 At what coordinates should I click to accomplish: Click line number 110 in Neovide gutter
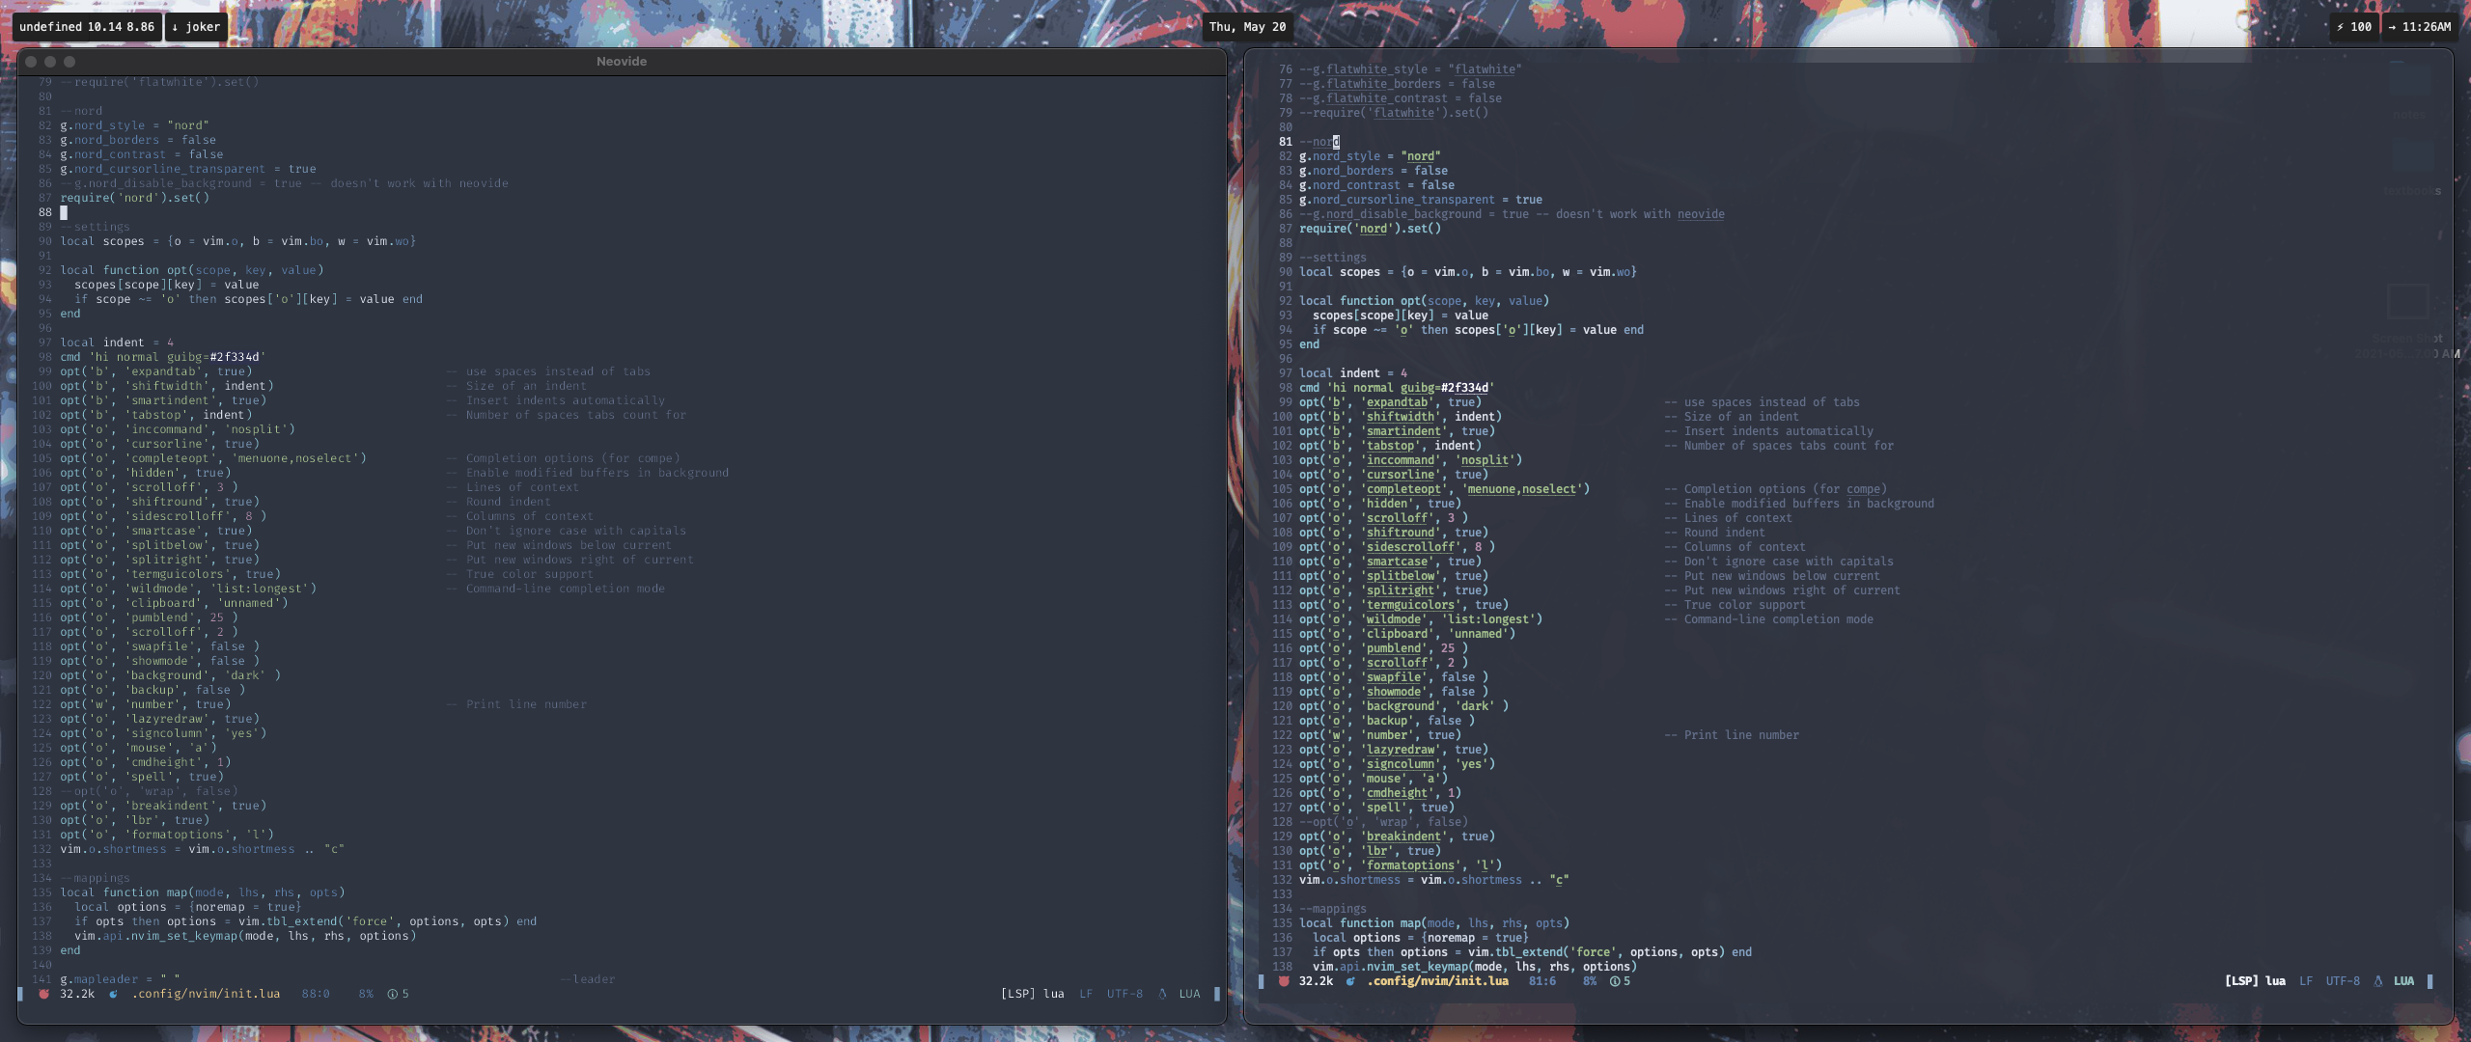click(x=42, y=531)
